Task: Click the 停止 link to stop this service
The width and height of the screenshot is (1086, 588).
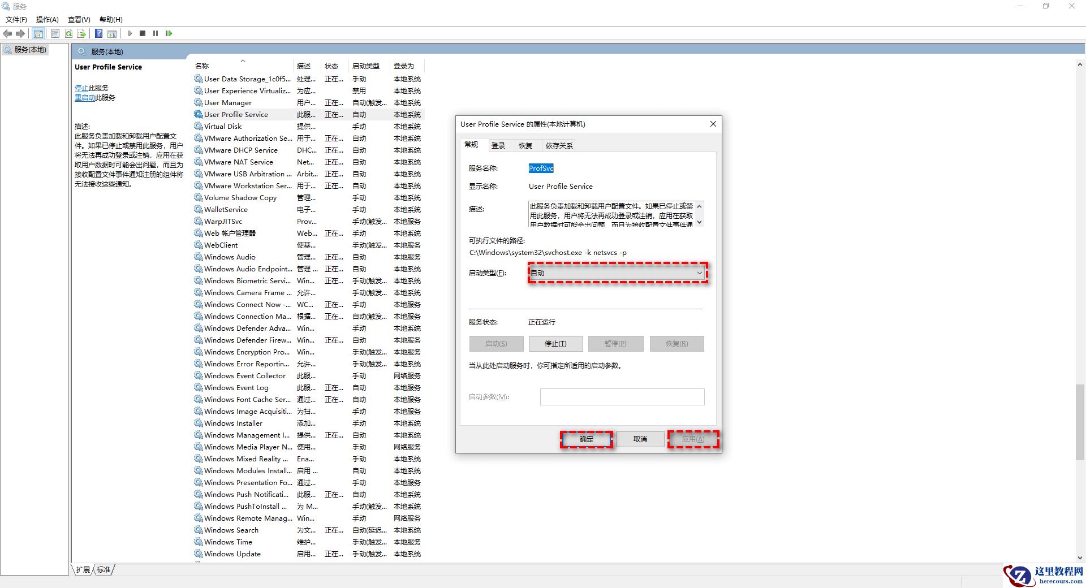Action: pos(81,88)
